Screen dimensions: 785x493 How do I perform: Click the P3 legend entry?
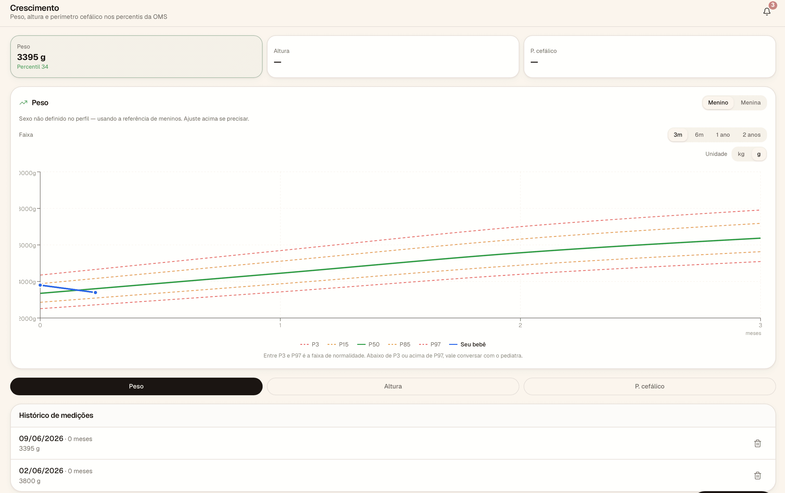[309, 344]
